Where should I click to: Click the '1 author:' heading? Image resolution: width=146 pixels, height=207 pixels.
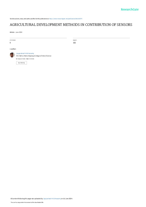coord(13,49)
